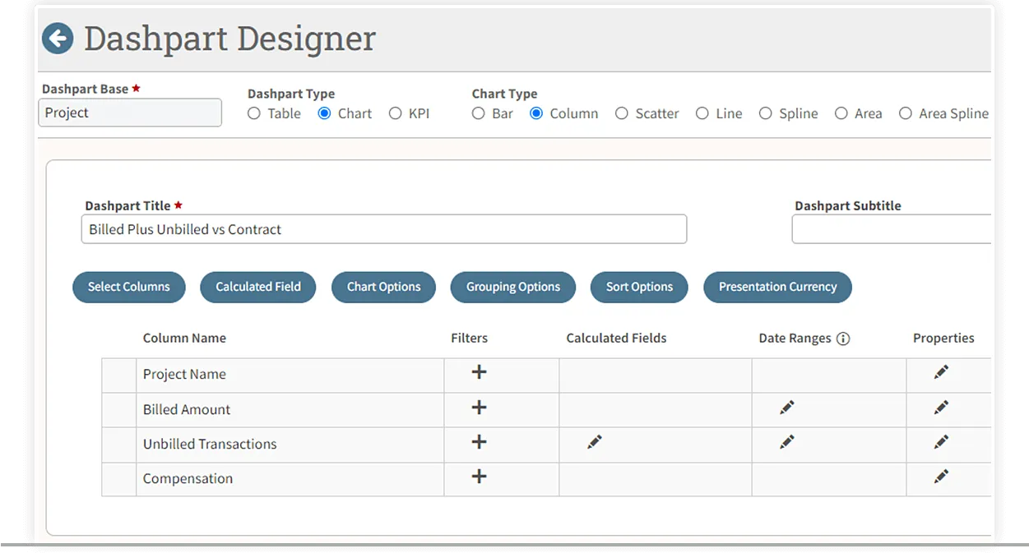Open Grouping Options

click(x=513, y=287)
